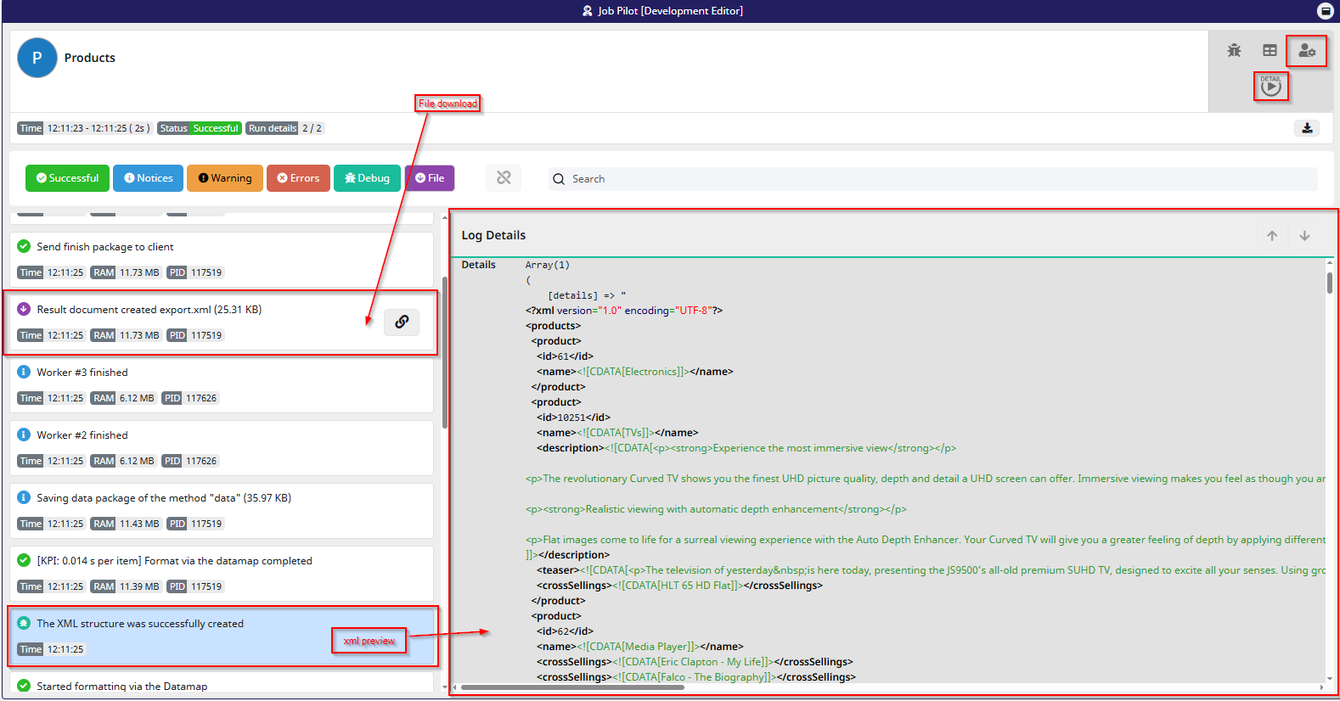This screenshot has width=1340, height=701.
Task: Open the user settings icon
Action: [1306, 52]
